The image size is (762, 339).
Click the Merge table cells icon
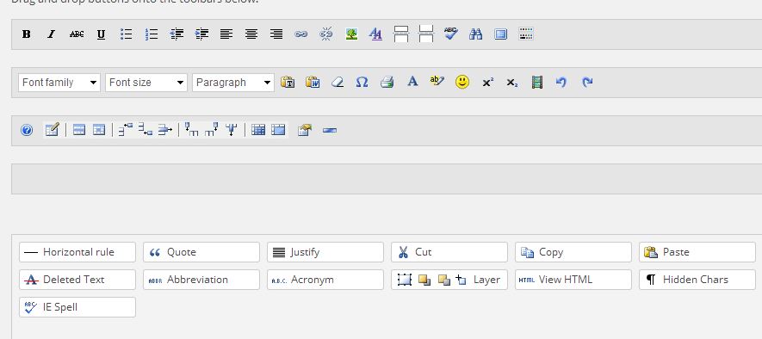[x=278, y=130]
